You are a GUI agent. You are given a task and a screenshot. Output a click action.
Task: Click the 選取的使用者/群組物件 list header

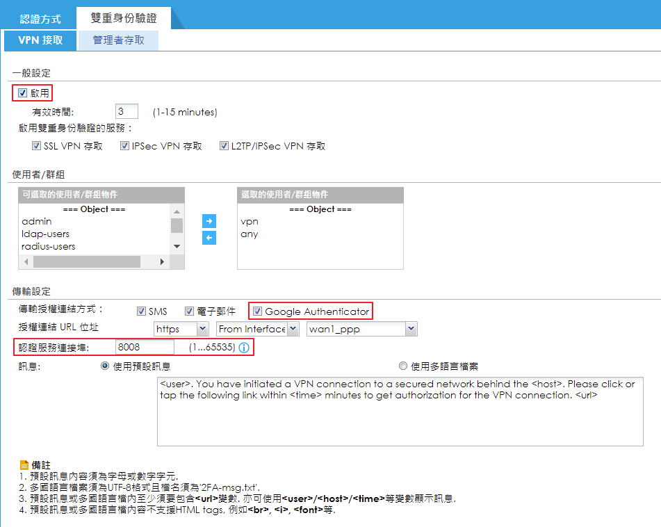click(x=320, y=195)
